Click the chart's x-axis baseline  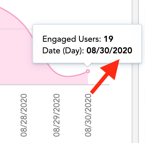[x=55, y=85]
